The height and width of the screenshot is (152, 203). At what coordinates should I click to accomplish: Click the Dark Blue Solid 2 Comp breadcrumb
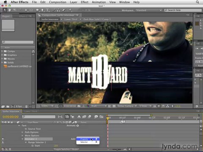coord(97,19)
